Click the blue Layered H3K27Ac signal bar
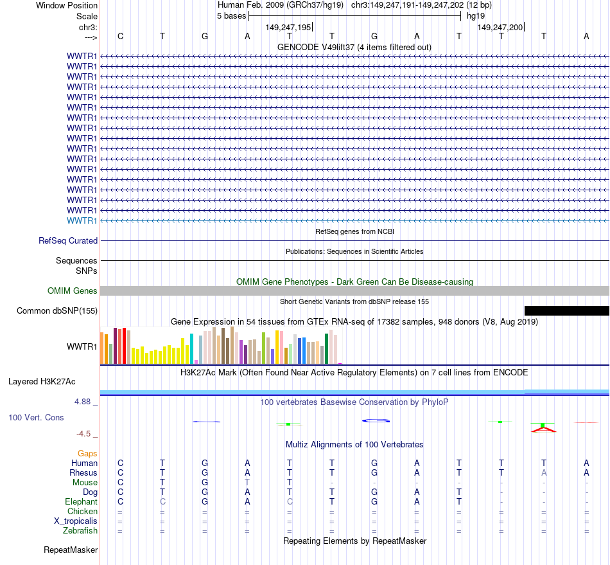The width and height of the screenshot is (610, 565). 355,393
